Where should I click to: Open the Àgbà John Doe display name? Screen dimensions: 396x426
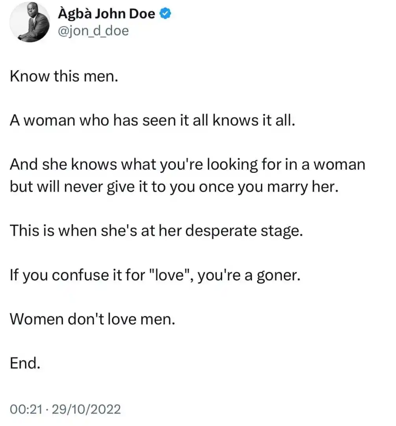click(x=106, y=13)
